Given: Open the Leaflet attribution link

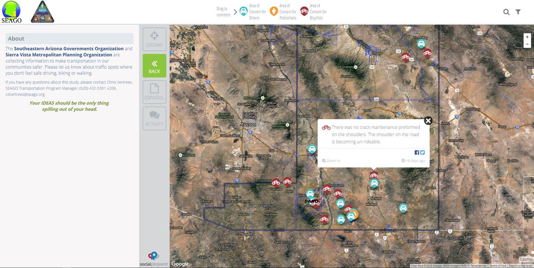Looking at the screenshot, I should pos(526,259).
